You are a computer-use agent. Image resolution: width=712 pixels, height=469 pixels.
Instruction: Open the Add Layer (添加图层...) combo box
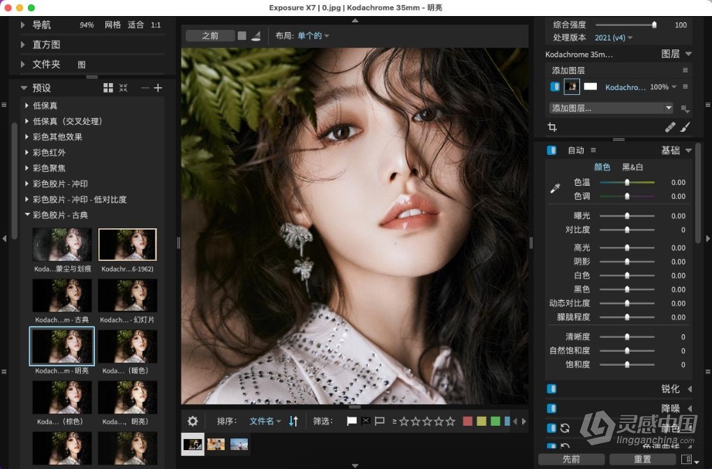(611, 108)
